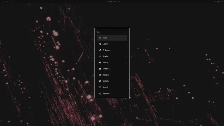Expand the Remove submenu chevron
The image size is (224, 126).
tap(125, 75)
